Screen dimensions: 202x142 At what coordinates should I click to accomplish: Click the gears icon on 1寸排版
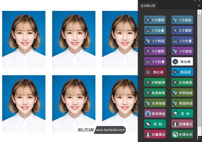click(175, 20)
